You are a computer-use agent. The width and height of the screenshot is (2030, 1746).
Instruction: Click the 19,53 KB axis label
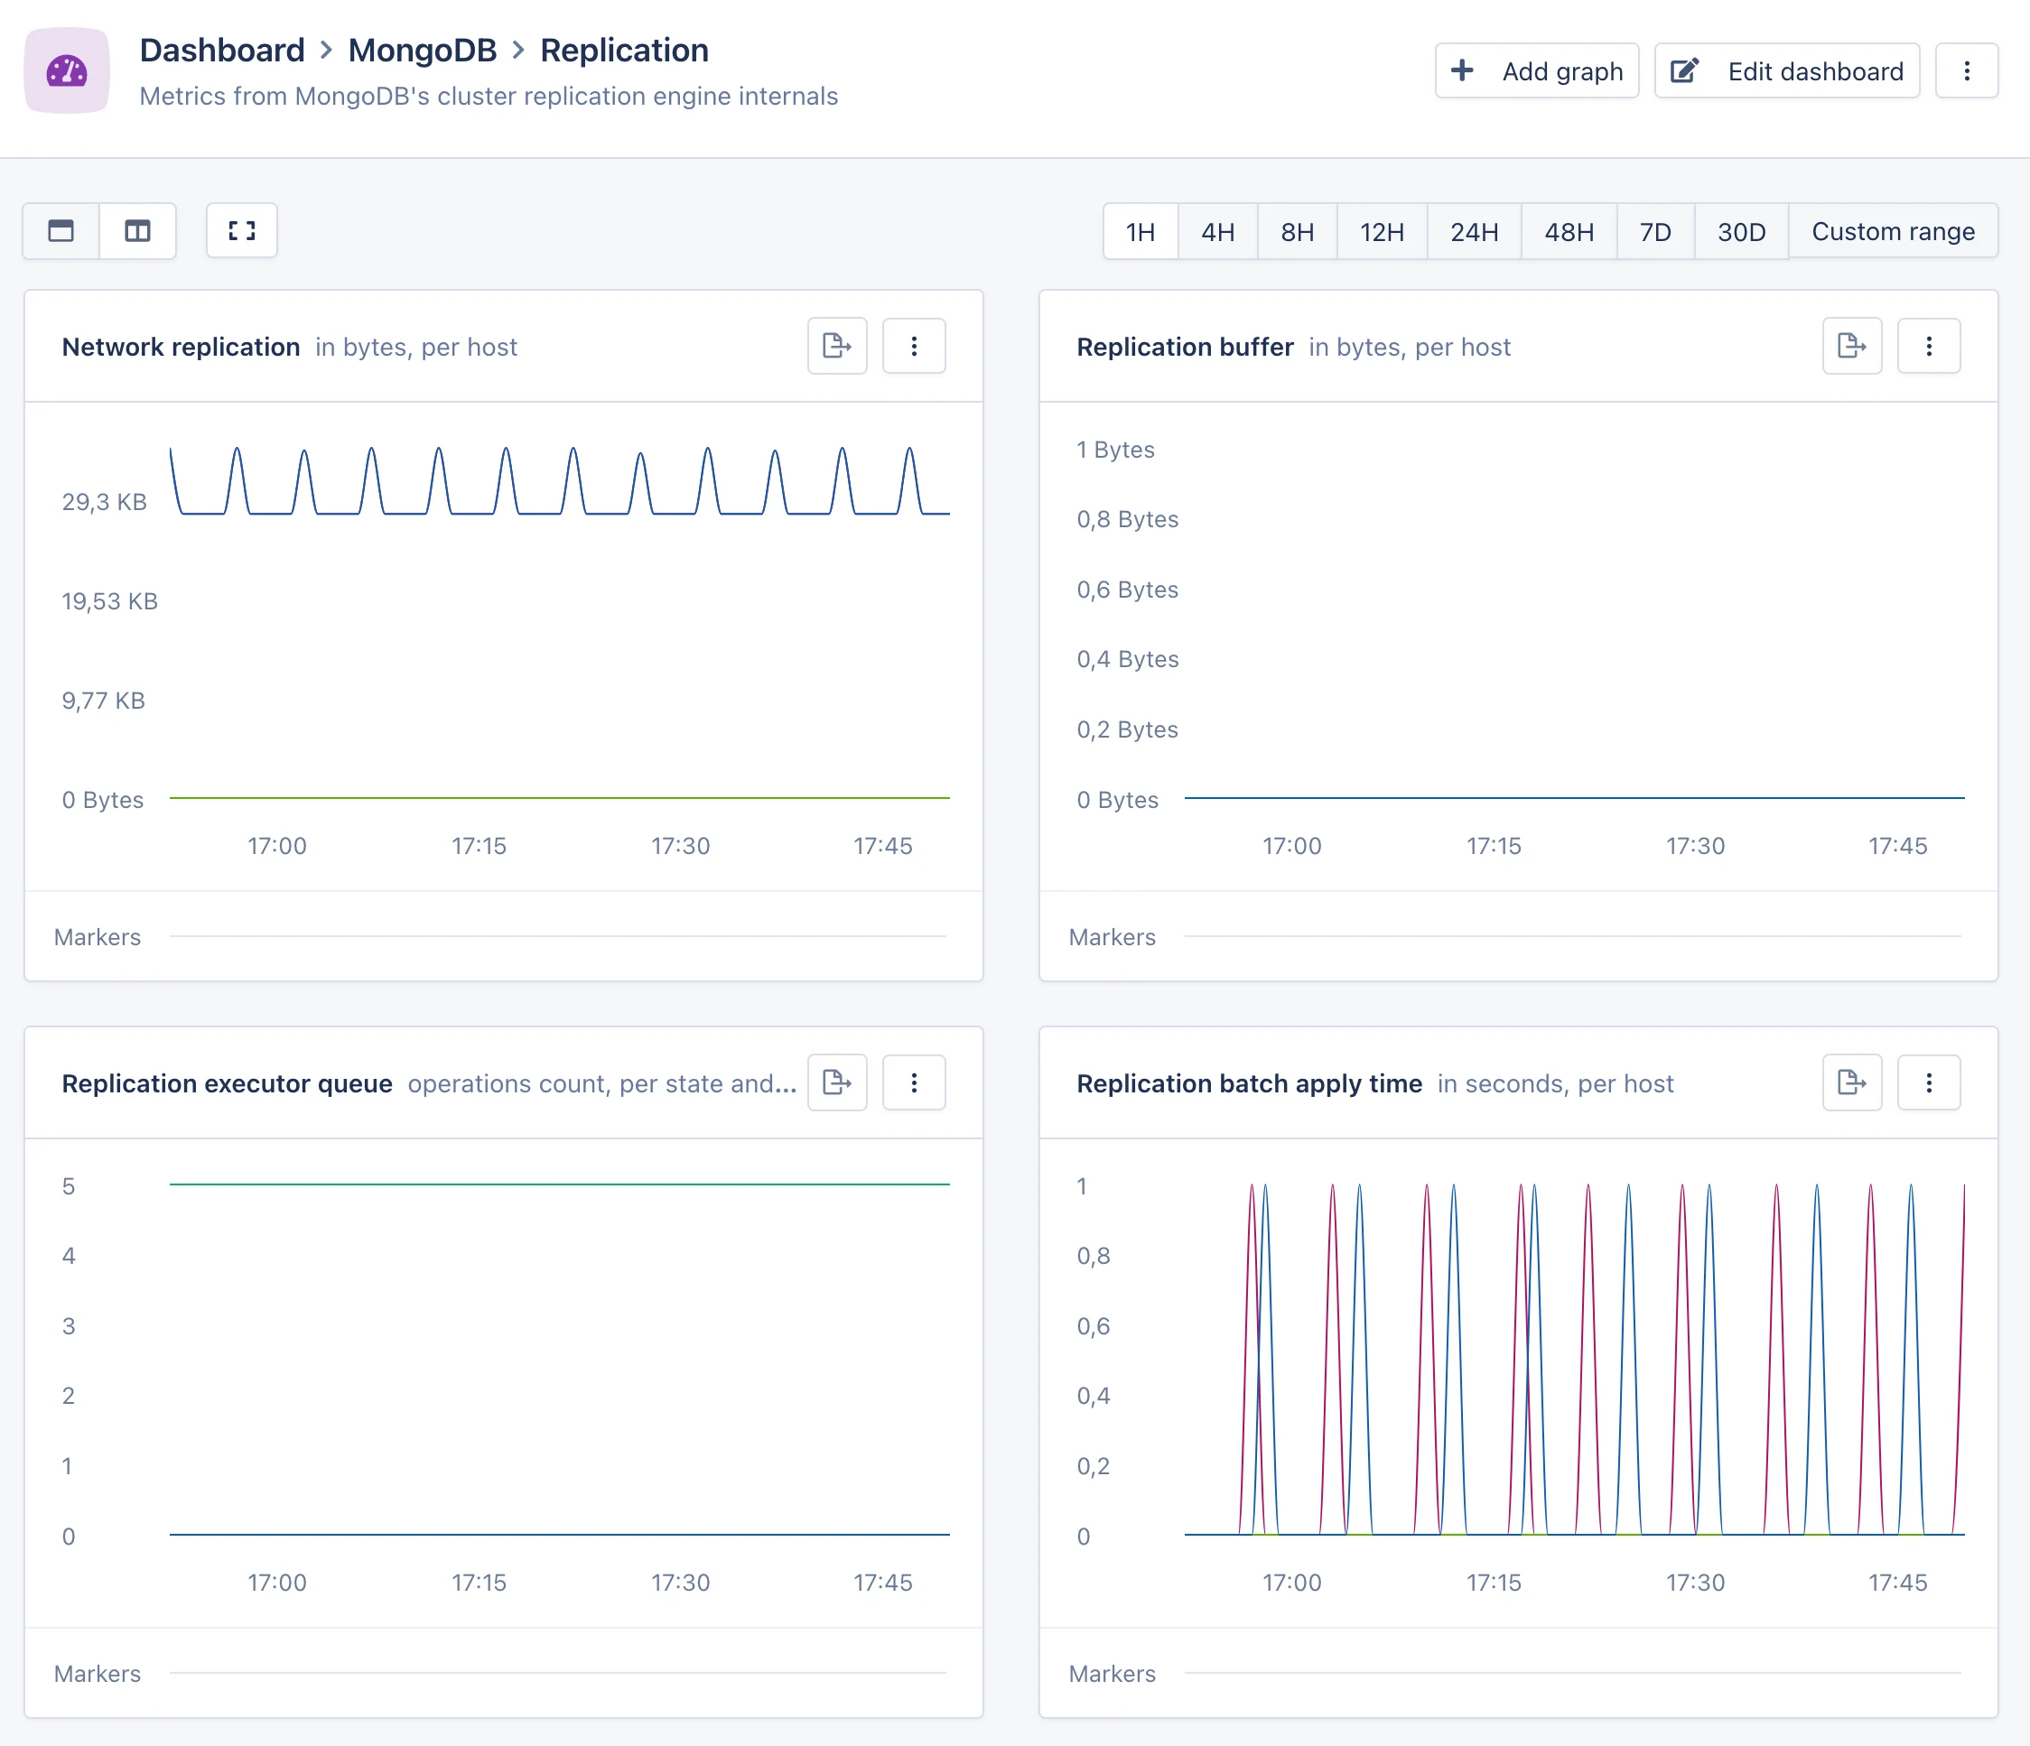[110, 601]
